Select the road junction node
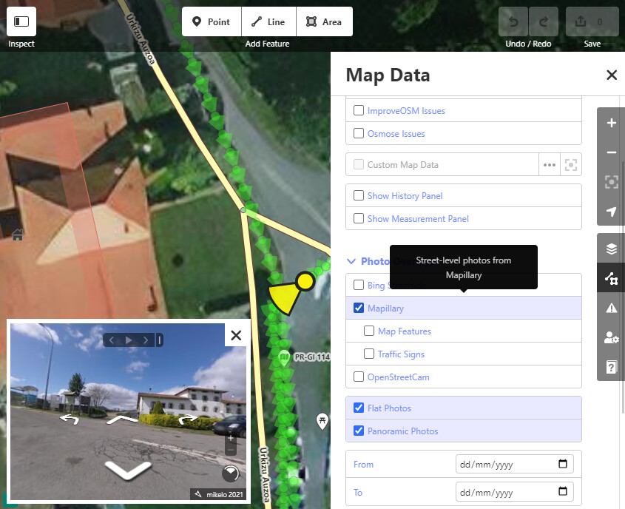 243,209
